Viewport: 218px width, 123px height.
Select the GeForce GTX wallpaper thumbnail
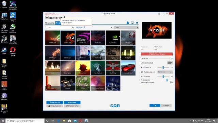83,38
